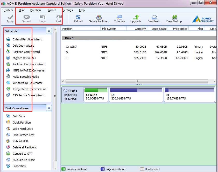
Task: Open the Partition menu
Action: (36, 10)
